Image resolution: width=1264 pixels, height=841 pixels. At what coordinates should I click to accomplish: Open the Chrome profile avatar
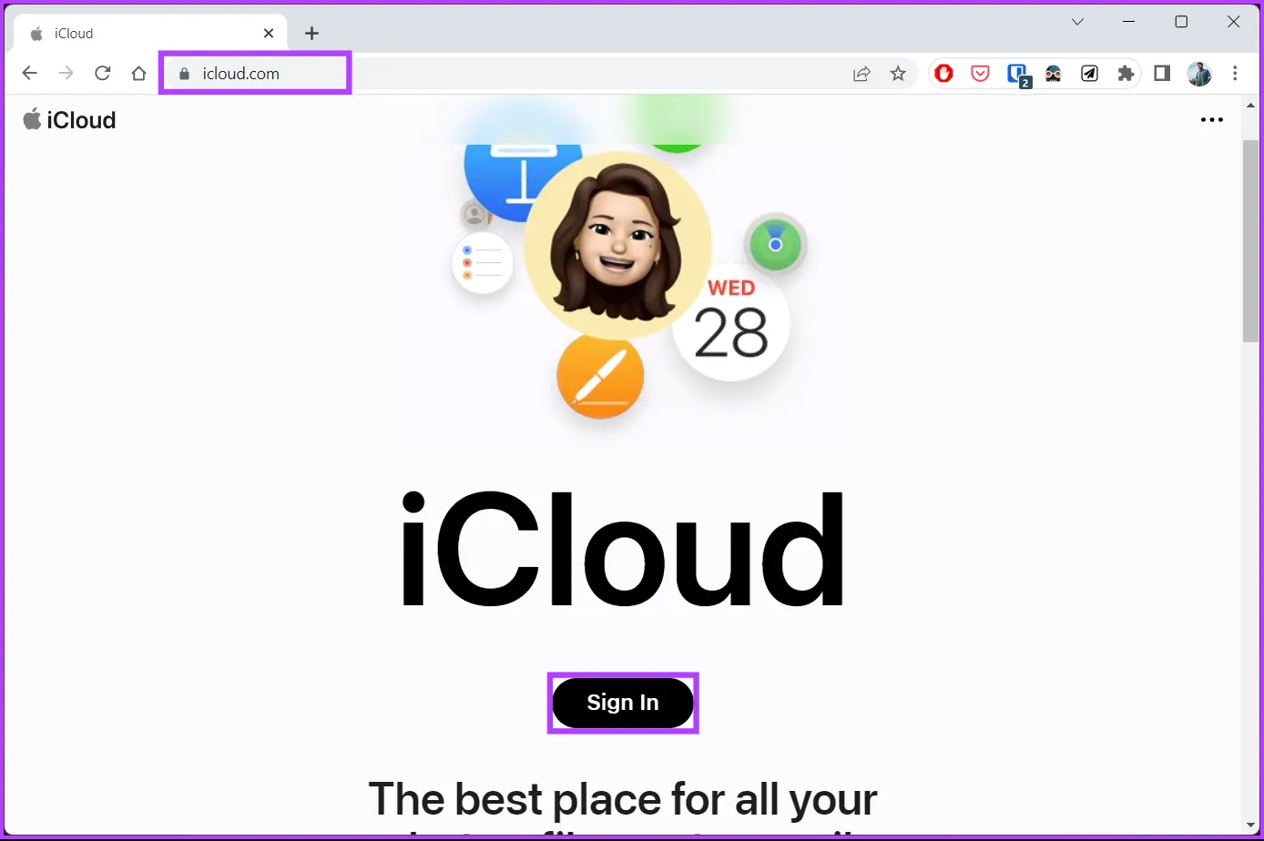(1199, 74)
